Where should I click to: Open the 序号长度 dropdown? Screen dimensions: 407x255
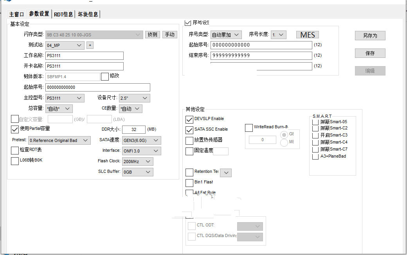pos(279,35)
